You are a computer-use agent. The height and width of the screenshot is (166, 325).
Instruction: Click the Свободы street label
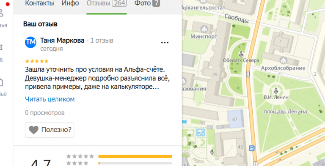tap(237, 19)
